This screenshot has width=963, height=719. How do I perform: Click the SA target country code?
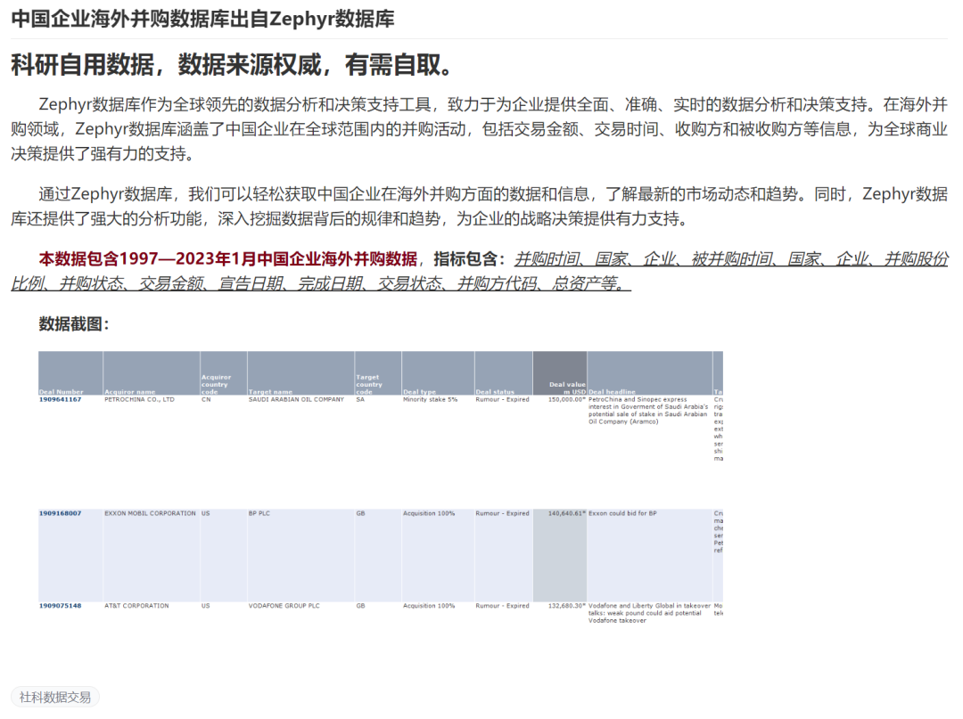pyautogui.click(x=360, y=399)
